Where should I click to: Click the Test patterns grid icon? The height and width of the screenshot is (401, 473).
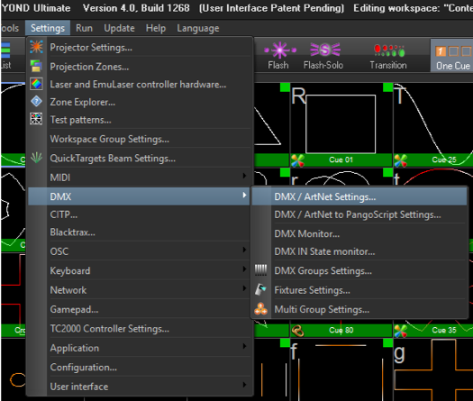pos(36,119)
